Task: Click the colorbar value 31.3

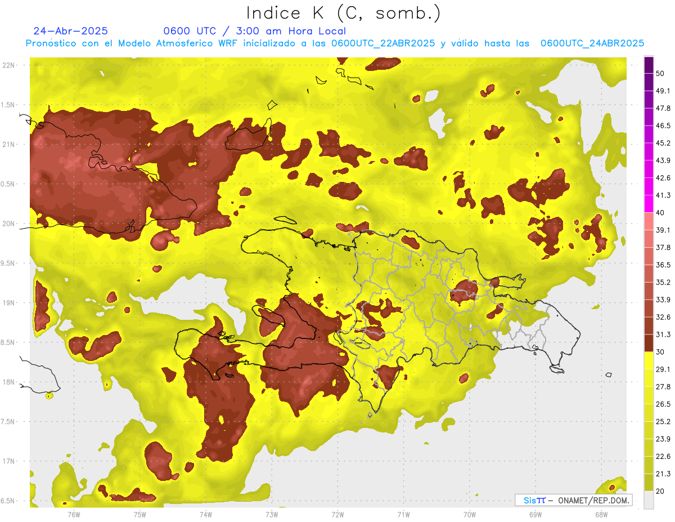Action: point(663,334)
